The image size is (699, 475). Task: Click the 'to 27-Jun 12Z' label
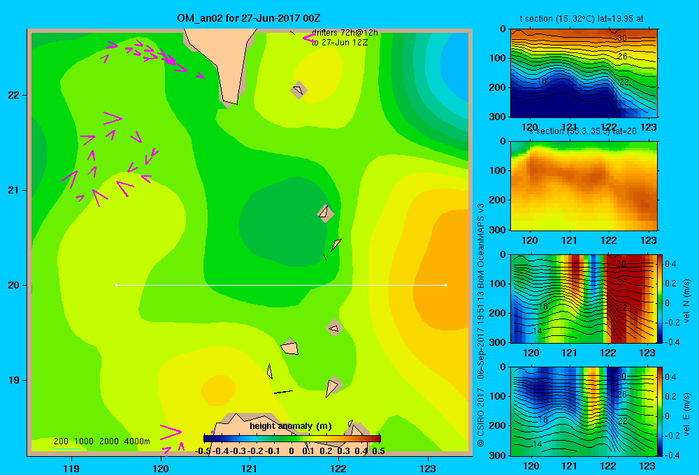(x=340, y=43)
